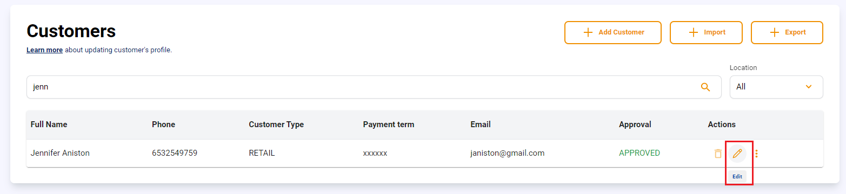846x194 pixels.
Task: Open the Learn more link
Action: 45,50
